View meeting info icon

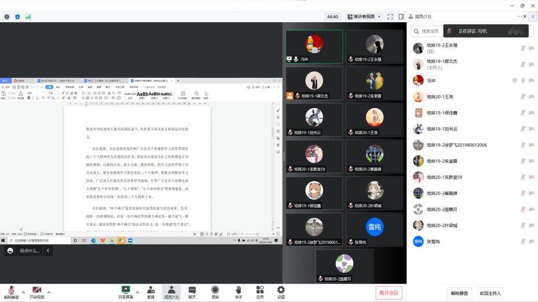point(7,17)
